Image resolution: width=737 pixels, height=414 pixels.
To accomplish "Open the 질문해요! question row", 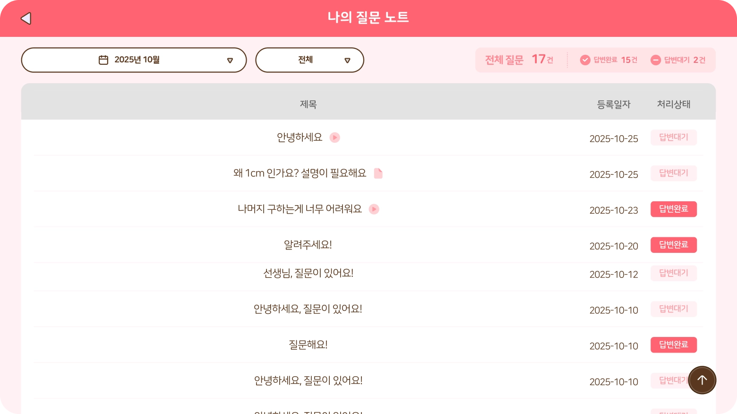I will click(308, 345).
